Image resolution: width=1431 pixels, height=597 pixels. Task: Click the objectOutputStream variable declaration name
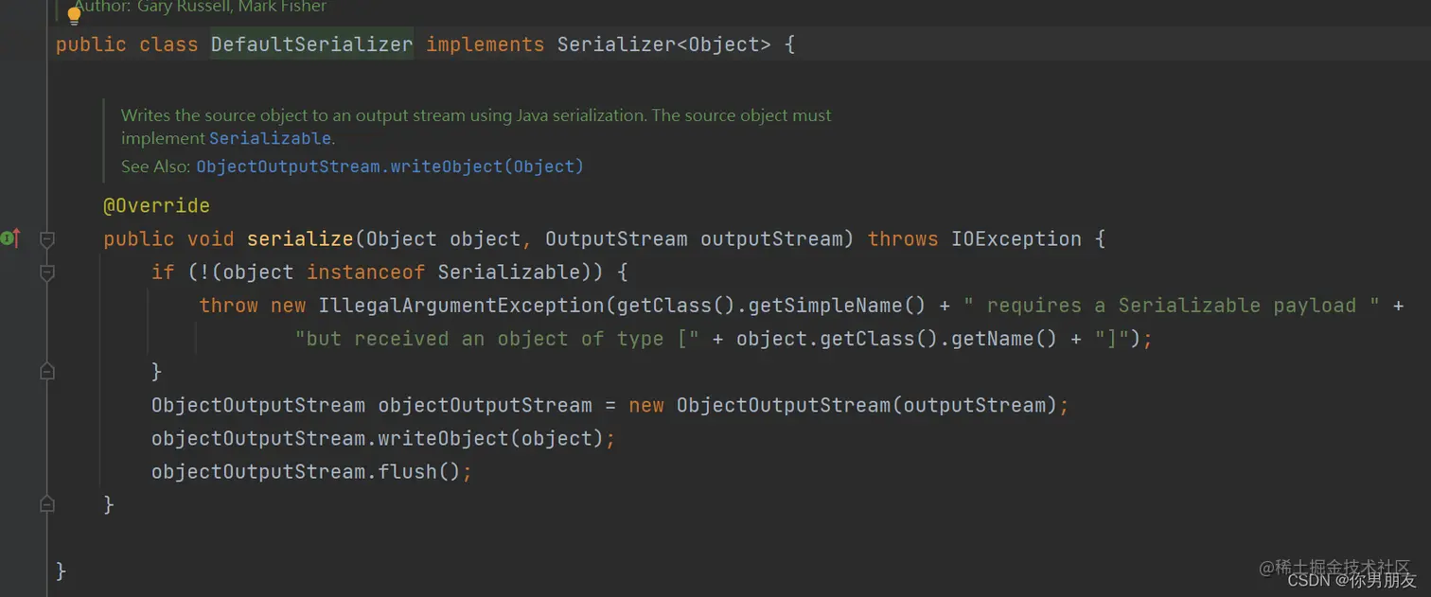point(485,405)
